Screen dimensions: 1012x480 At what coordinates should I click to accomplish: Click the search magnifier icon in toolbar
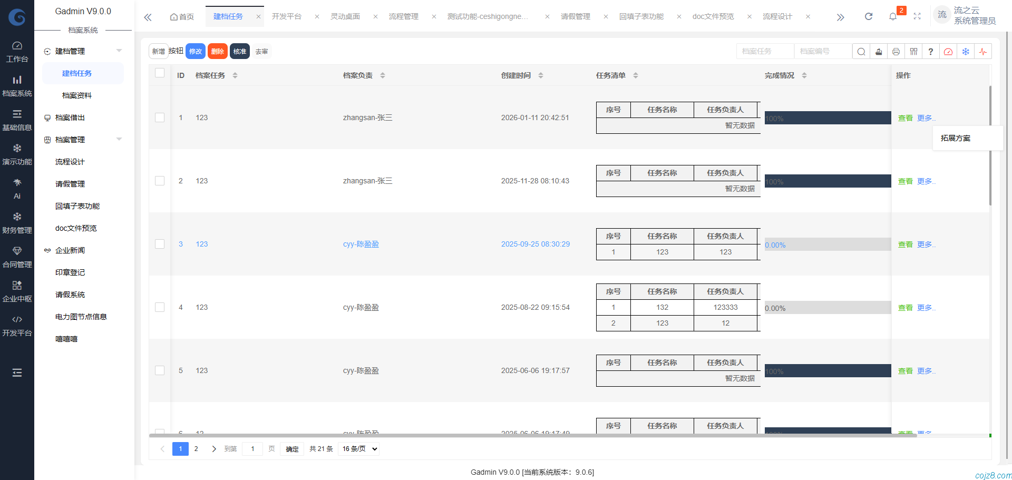861,52
